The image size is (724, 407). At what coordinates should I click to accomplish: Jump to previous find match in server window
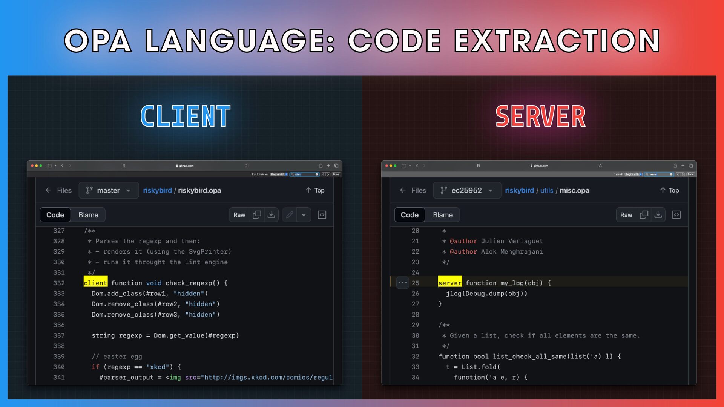(x=678, y=174)
